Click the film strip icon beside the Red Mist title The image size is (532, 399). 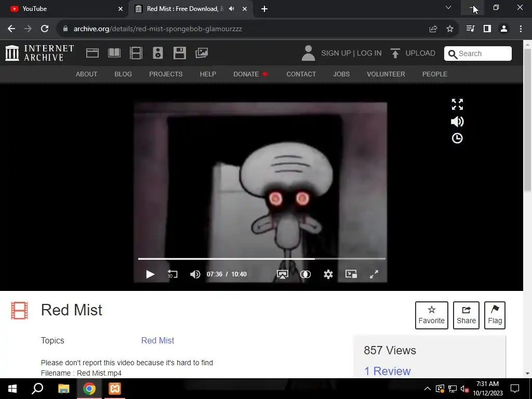(x=19, y=311)
